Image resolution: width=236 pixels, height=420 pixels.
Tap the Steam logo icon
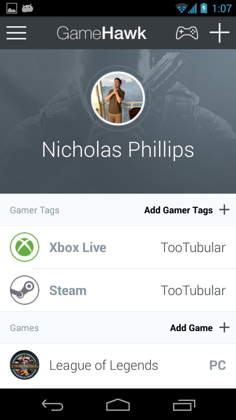[x=25, y=290]
